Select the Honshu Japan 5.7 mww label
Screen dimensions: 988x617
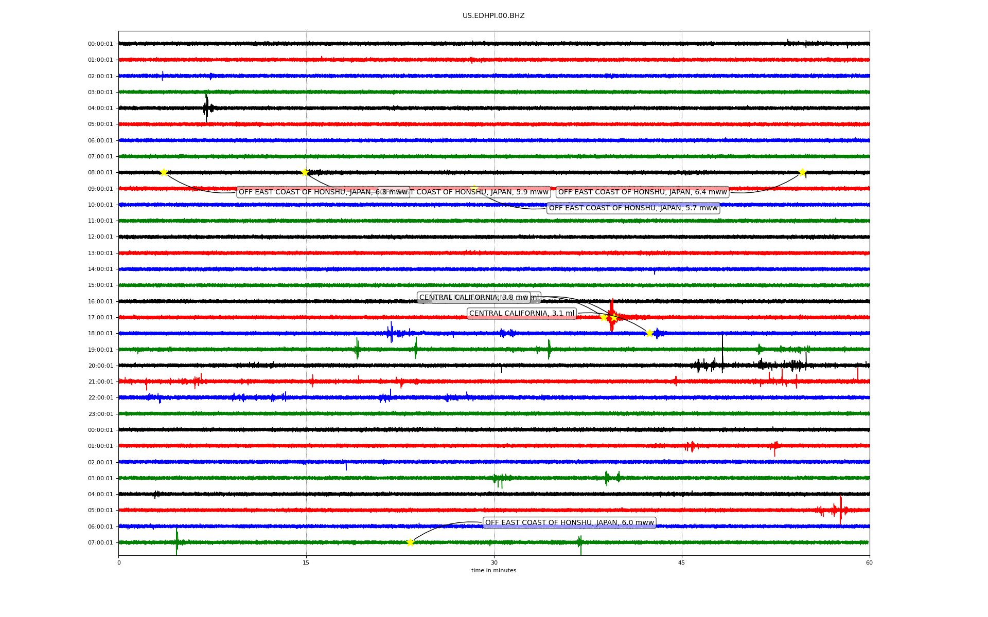tap(633, 208)
